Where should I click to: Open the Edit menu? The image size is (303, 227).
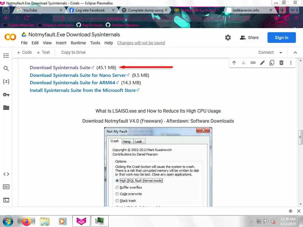coord(35,43)
